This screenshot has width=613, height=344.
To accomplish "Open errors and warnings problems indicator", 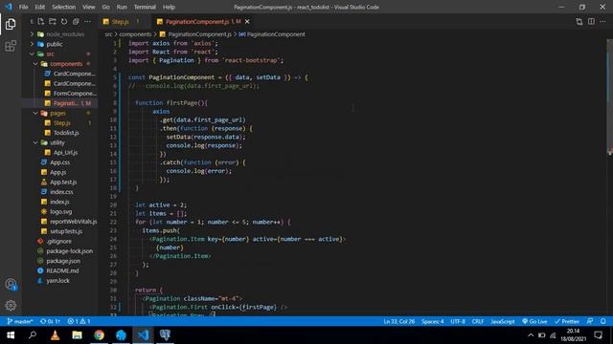I will pyautogui.click(x=79, y=321).
